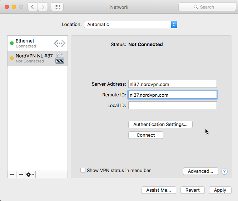Click the Search field

[x=207, y=7]
